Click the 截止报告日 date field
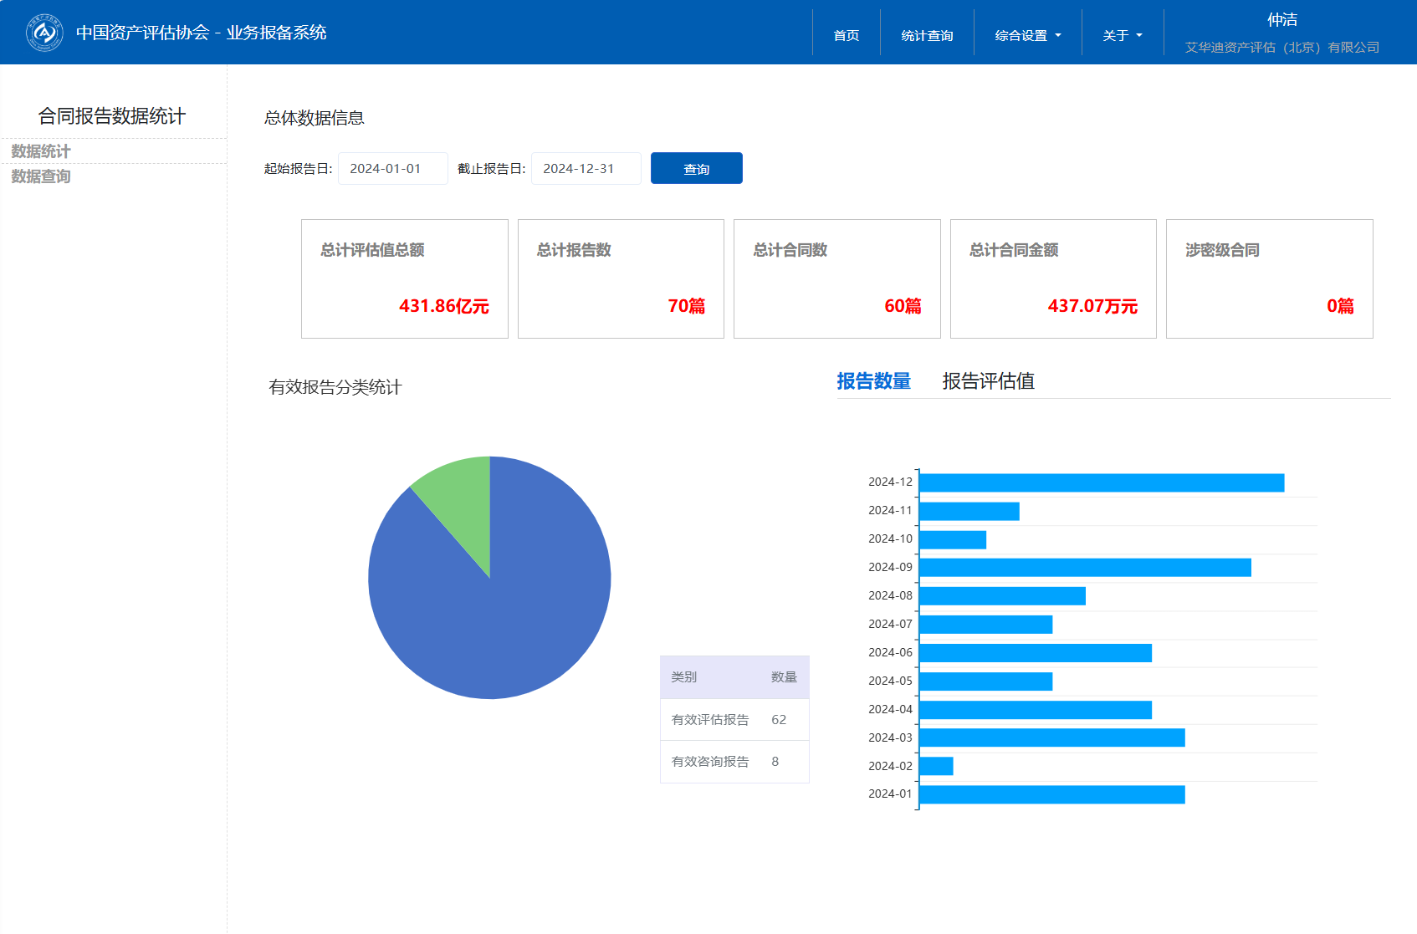This screenshot has width=1417, height=934. point(586,169)
